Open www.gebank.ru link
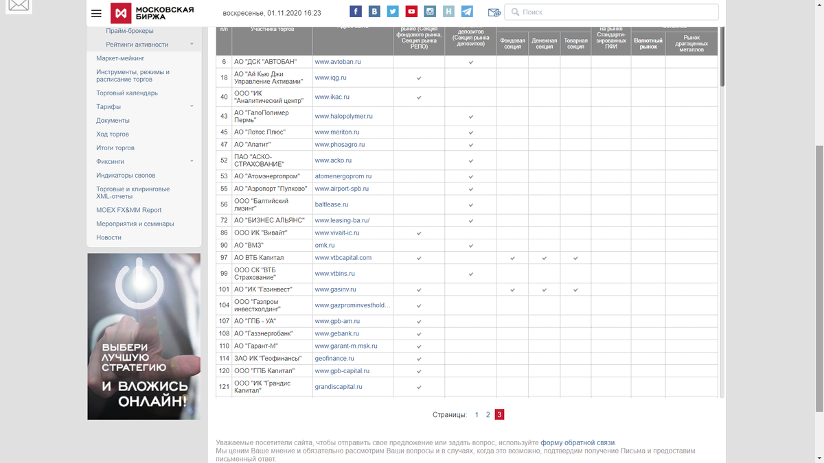This screenshot has height=463, width=824. pos(337,333)
